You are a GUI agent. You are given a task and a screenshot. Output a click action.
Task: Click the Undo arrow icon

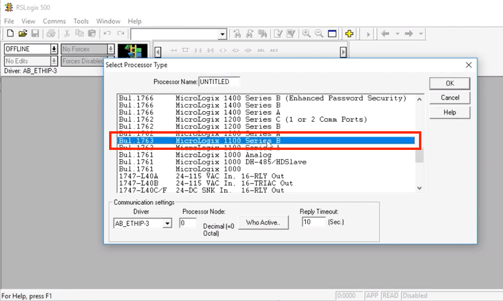[107, 33]
